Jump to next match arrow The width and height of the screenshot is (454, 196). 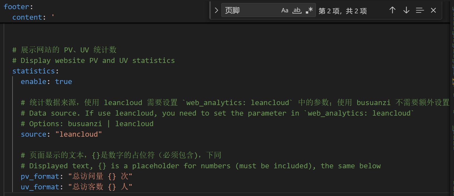(406, 11)
